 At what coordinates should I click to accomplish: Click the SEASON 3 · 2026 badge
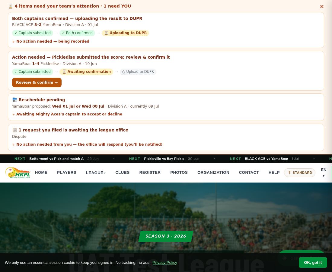pos(166,236)
